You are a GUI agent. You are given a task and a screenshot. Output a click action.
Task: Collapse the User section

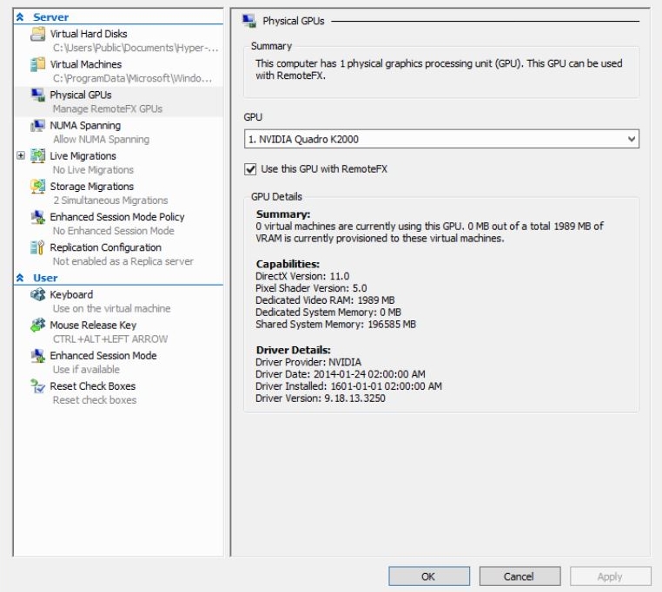pyautogui.click(x=20, y=278)
